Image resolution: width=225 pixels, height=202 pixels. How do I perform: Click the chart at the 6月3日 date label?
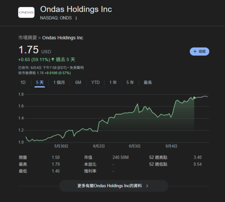coord(134,146)
